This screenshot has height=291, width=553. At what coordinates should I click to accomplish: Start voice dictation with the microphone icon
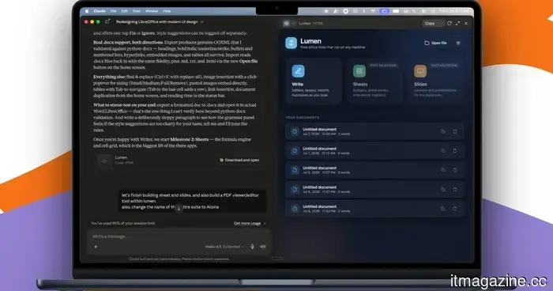pos(252,247)
